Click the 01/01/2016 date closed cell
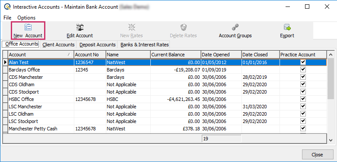Viewport: 337px width, 162px height. pos(261,62)
